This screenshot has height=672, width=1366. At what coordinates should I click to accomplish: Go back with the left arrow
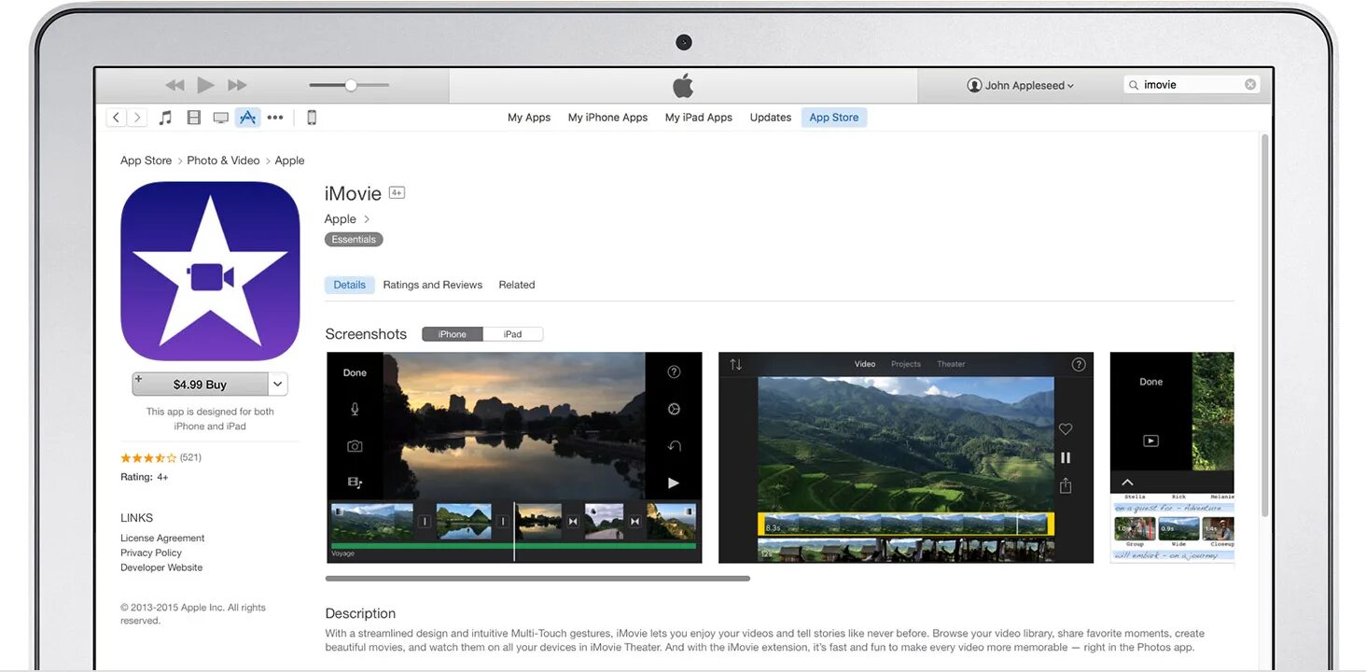tap(117, 118)
